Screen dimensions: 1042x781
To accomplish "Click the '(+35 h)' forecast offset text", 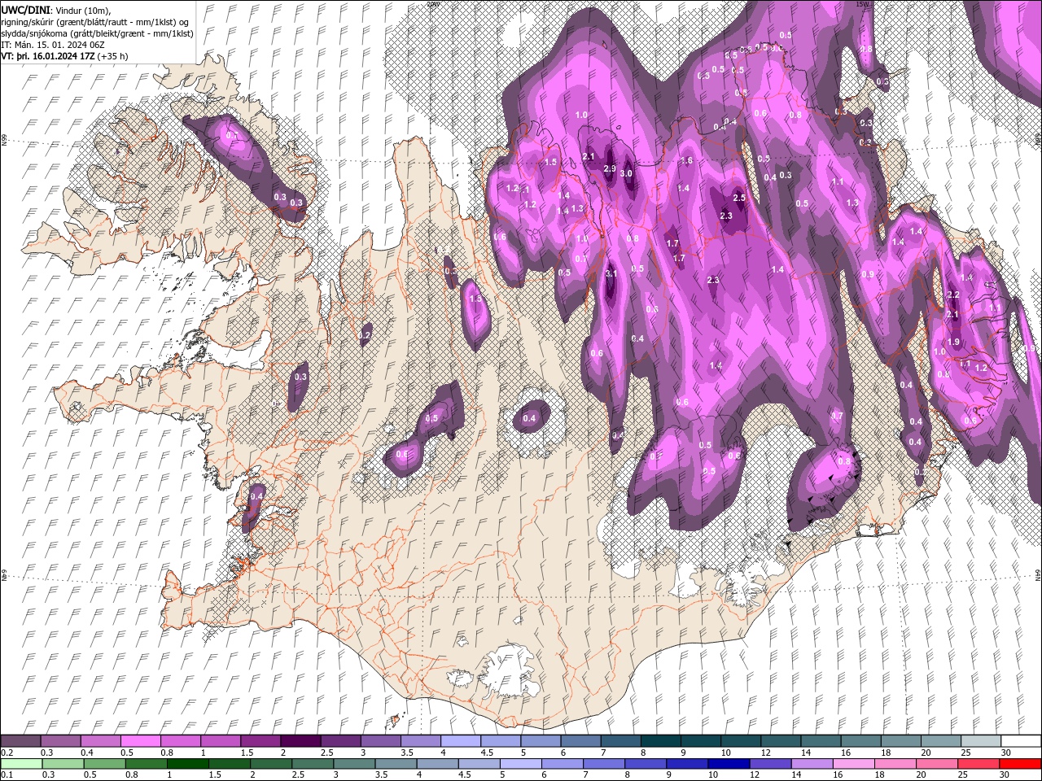I will 112,56.
